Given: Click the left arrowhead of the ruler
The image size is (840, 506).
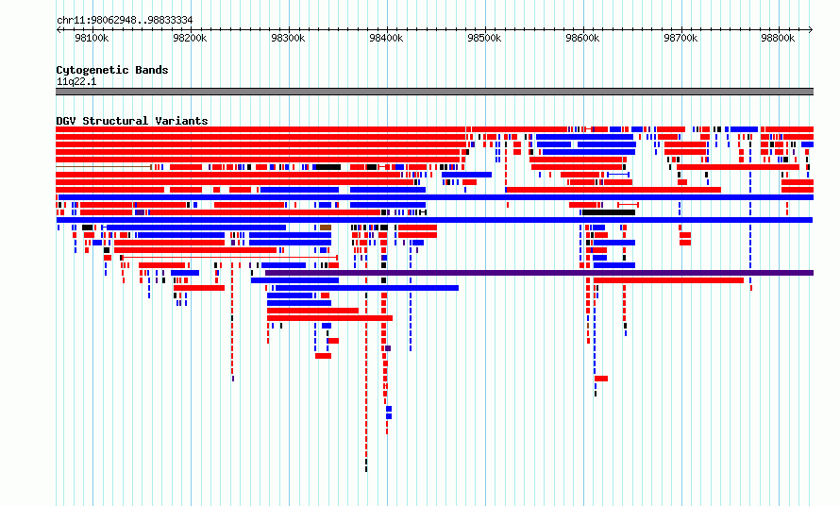Looking at the screenshot, I should (x=59, y=29).
